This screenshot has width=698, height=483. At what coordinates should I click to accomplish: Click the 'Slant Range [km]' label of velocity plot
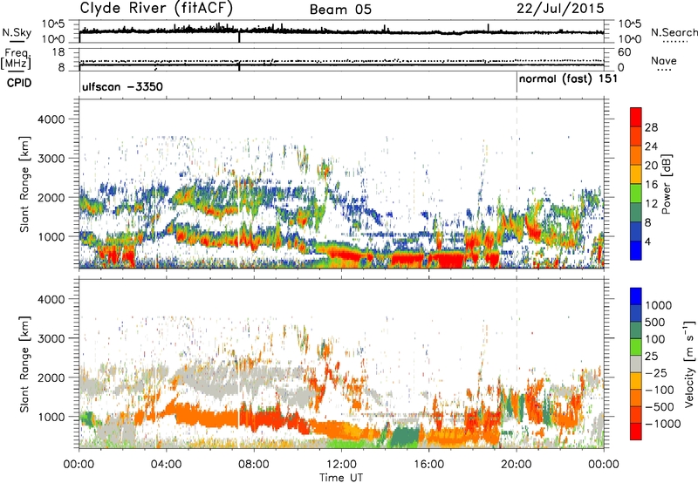point(25,364)
